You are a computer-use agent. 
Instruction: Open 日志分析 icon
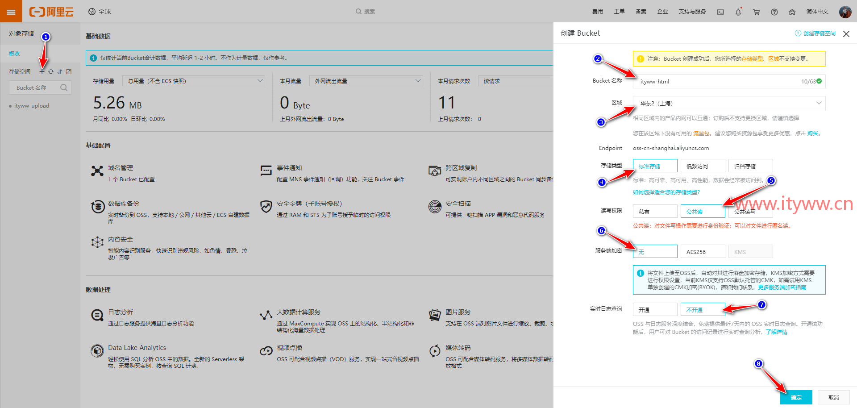tap(97, 315)
